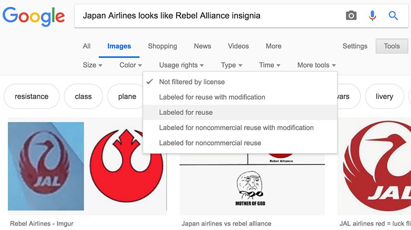Open the More tab menu

tap(273, 46)
